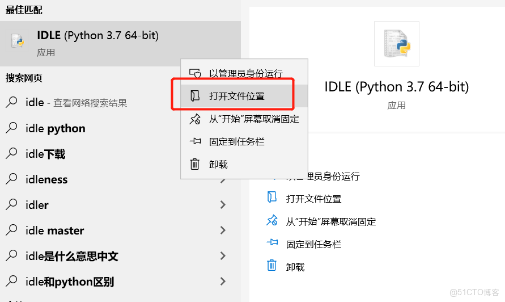Screen dimensions: 505x302
Task: Select the 'idle python' search suggestion
Action: (x=90, y=128)
